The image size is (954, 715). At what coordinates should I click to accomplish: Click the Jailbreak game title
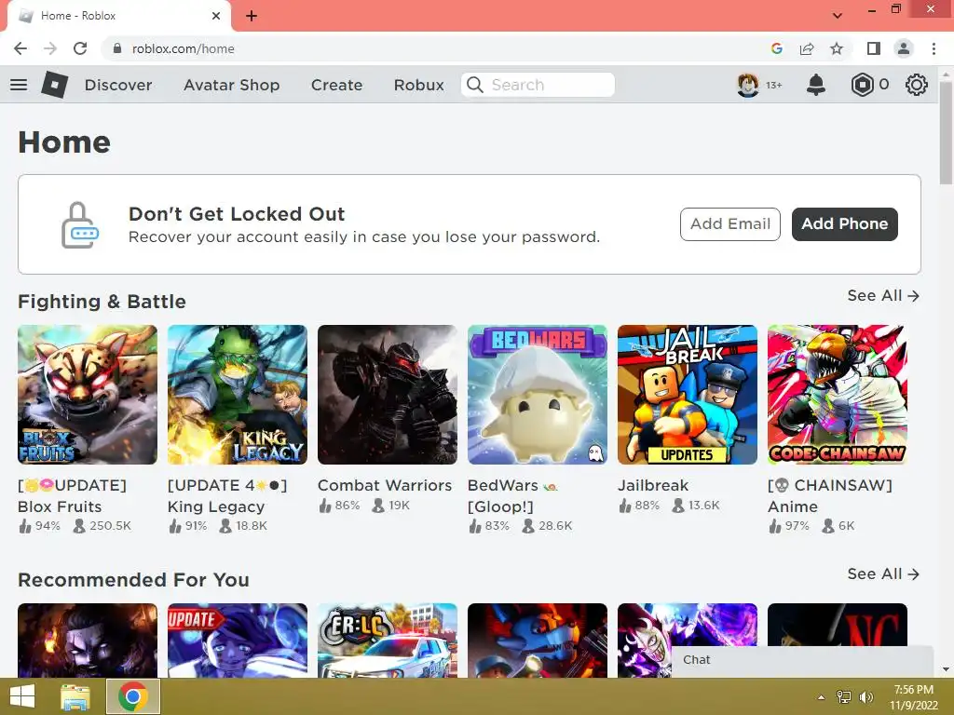click(653, 485)
